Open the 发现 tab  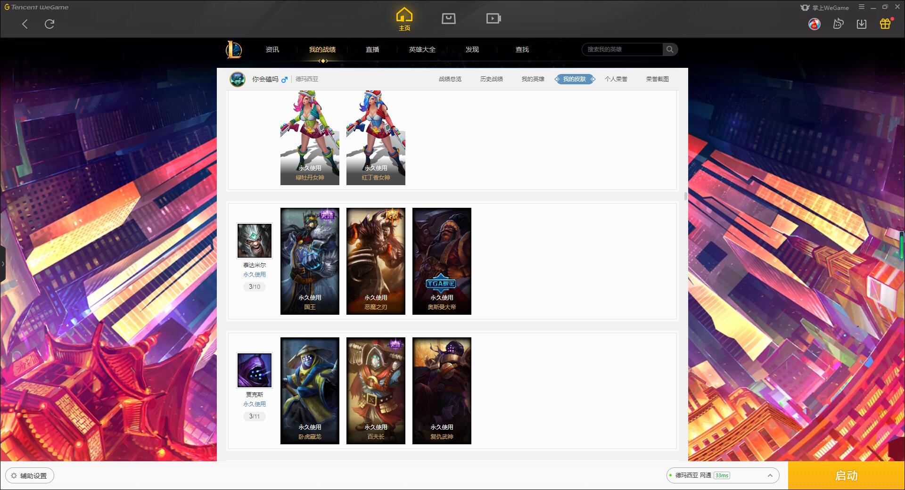tap(472, 49)
